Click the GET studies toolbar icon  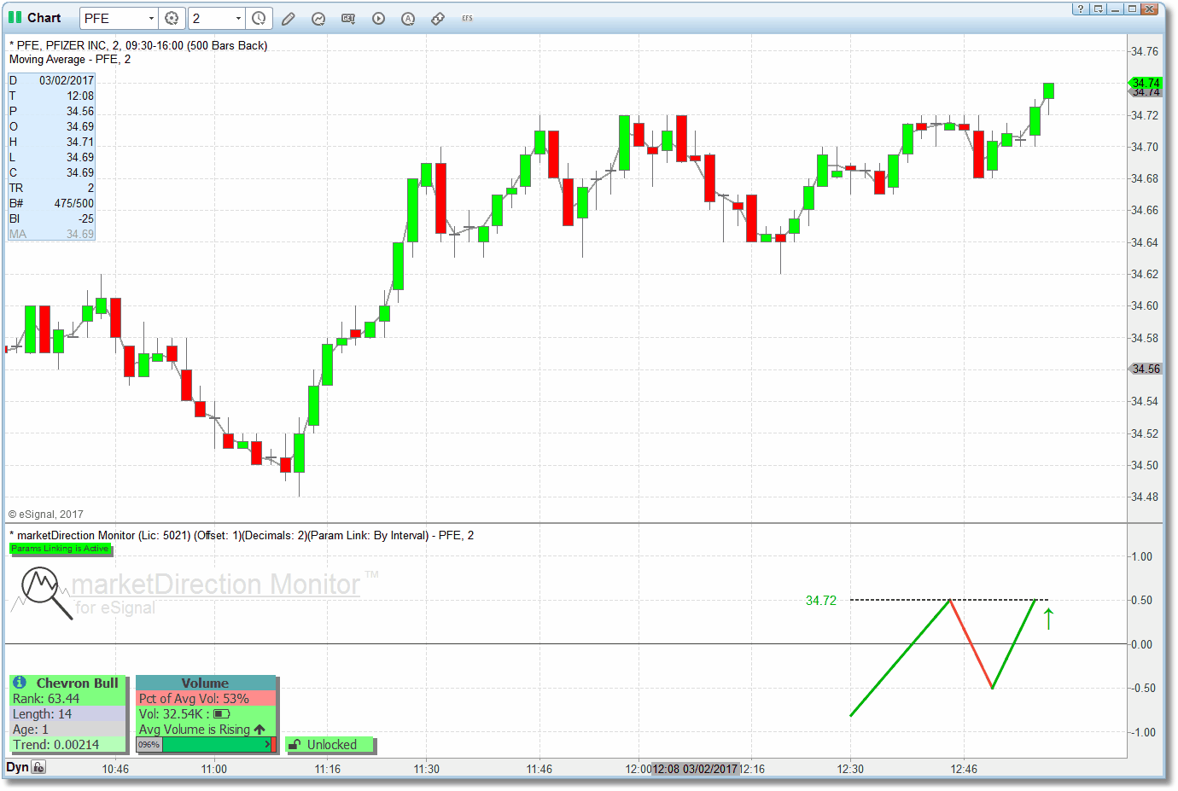click(x=348, y=18)
